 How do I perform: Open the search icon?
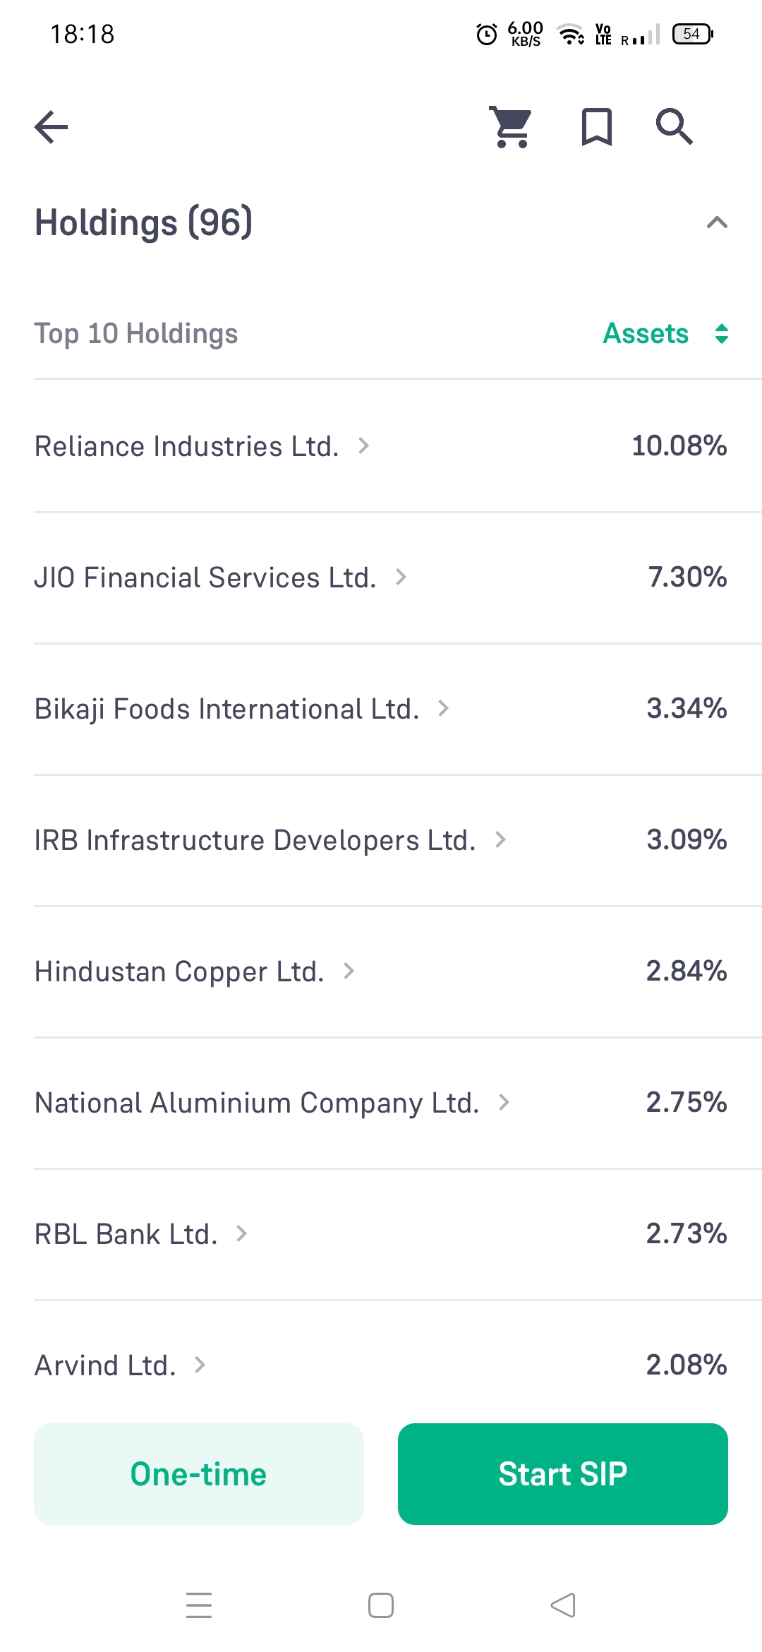click(x=674, y=127)
